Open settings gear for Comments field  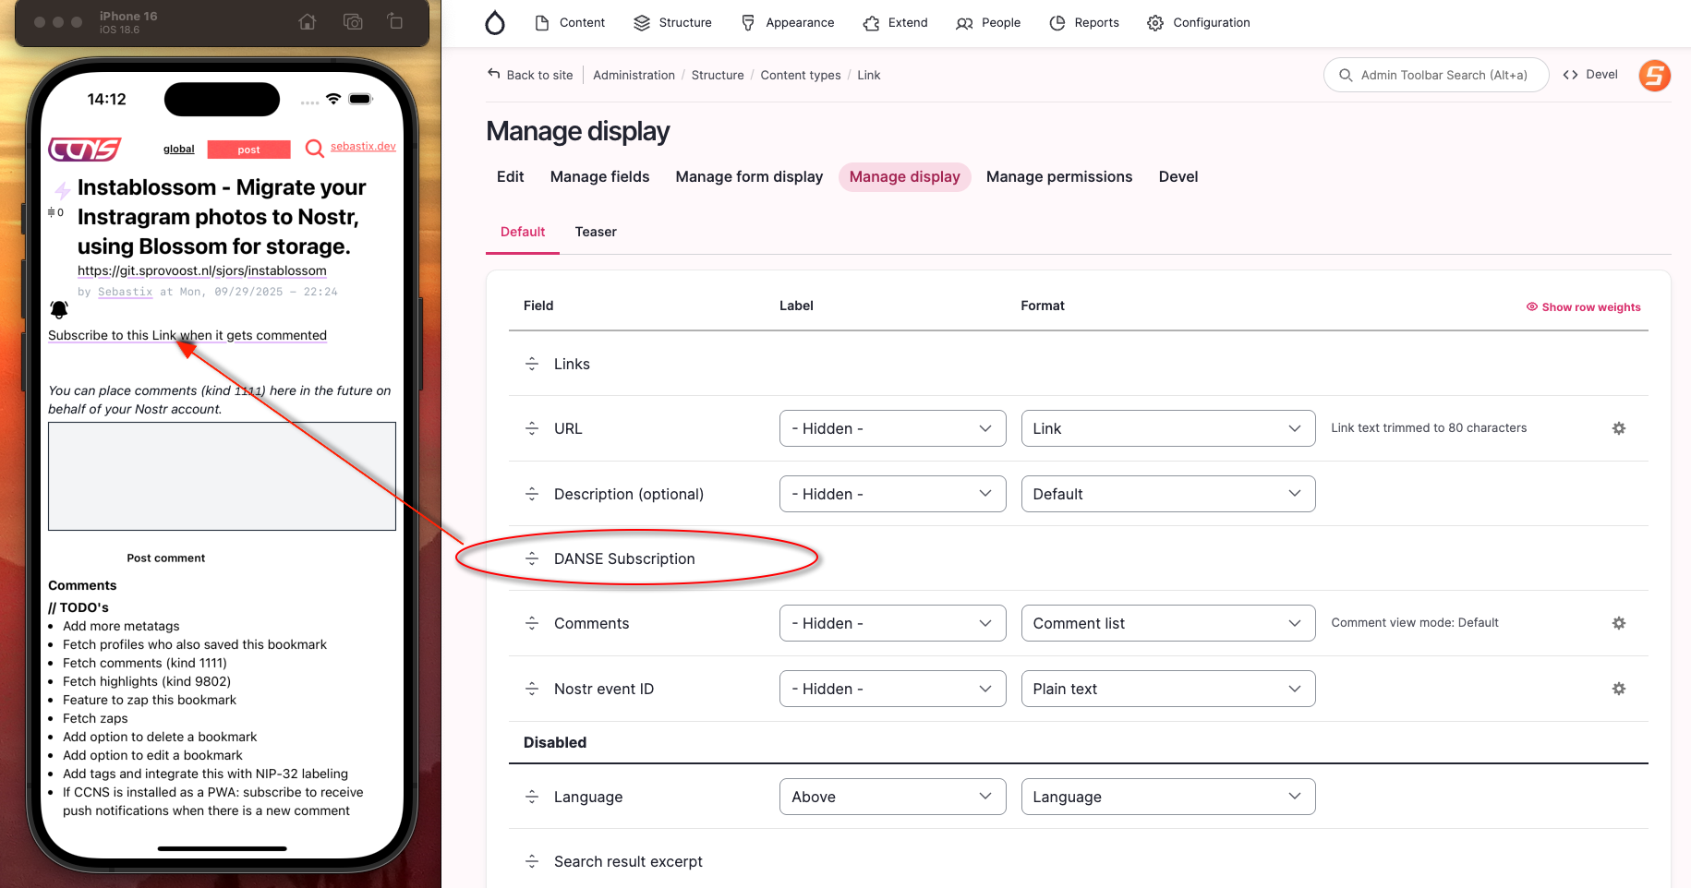(x=1618, y=623)
